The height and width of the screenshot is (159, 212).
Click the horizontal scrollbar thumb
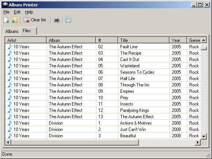(75, 142)
